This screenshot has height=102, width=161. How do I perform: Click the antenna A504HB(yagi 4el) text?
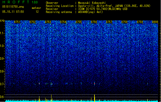click(x=90, y=12)
